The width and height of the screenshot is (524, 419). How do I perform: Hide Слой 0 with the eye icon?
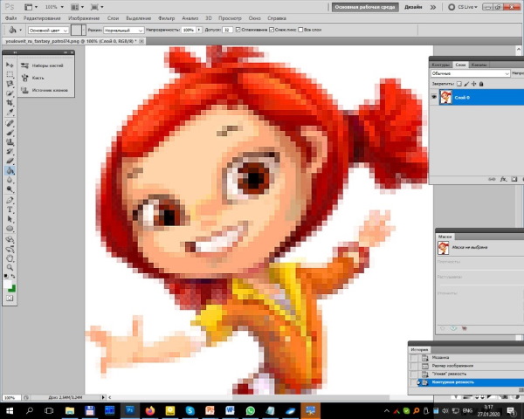pos(434,97)
